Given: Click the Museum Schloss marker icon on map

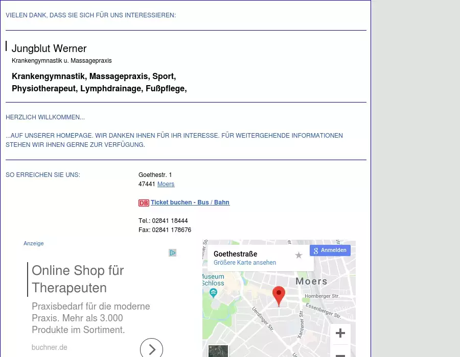Looking at the screenshot, I should [x=213, y=292].
